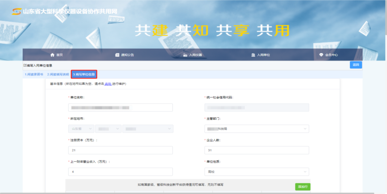The height and width of the screenshot is (194, 387).
Task: Follow the 此处 maintenance link
Action: click(108, 84)
